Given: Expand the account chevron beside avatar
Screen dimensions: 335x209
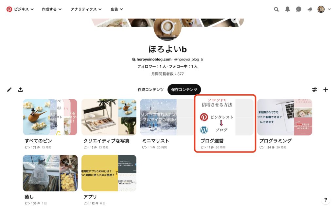Looking at the screenshot, I should click(x=329, y=9).
